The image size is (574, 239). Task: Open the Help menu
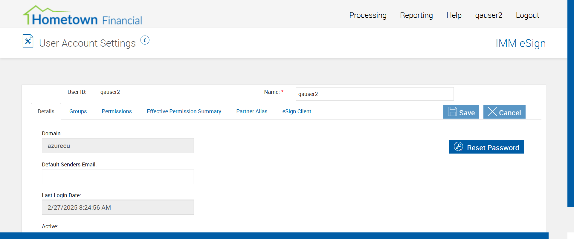pos(454,15)
